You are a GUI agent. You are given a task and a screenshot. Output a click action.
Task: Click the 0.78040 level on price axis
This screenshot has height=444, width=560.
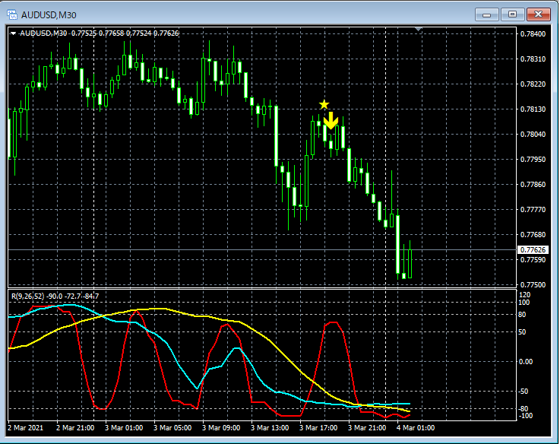pos(531,135)
